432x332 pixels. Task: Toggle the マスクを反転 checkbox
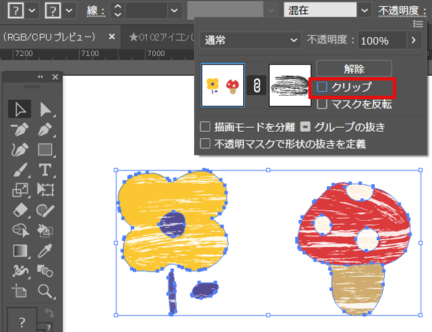click(x=322, y=103)
